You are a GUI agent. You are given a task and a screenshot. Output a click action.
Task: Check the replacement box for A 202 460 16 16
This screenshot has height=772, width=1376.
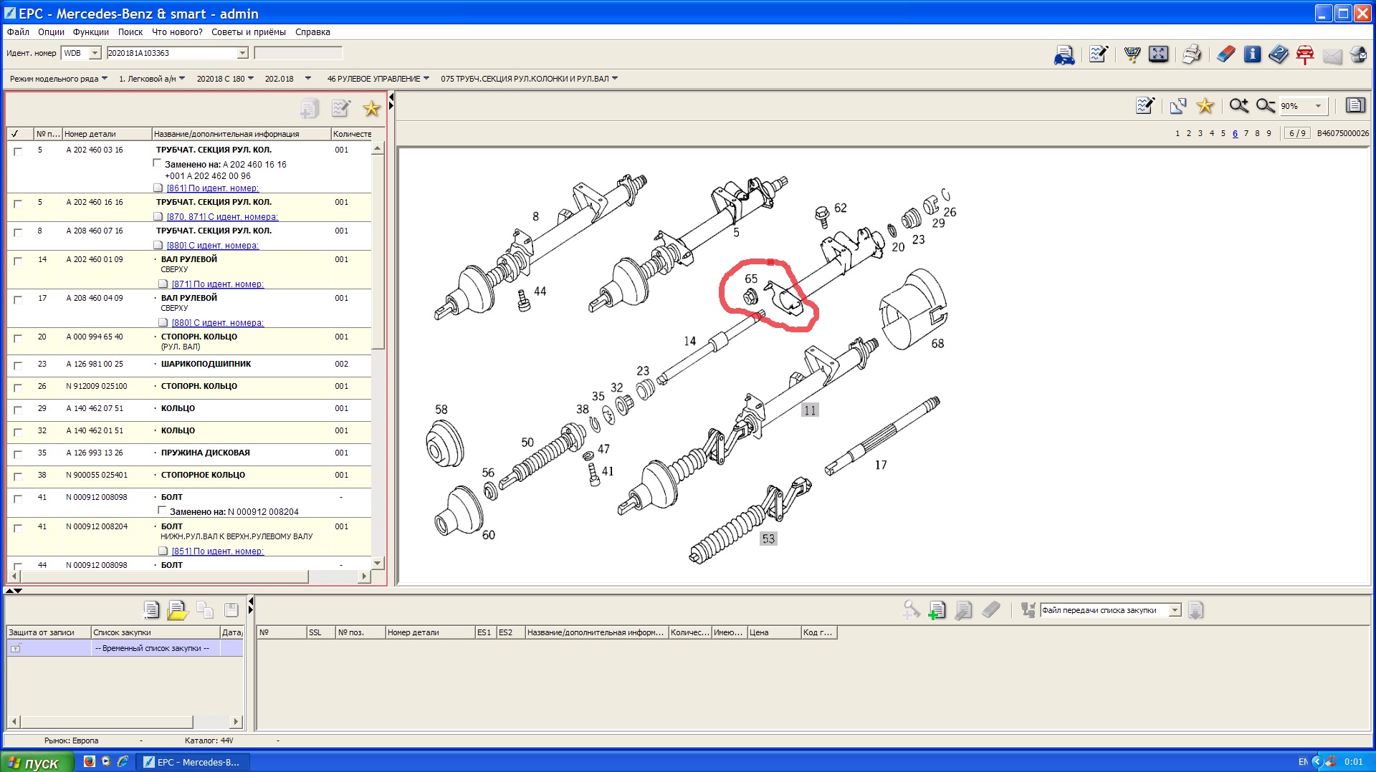point(157,163)
